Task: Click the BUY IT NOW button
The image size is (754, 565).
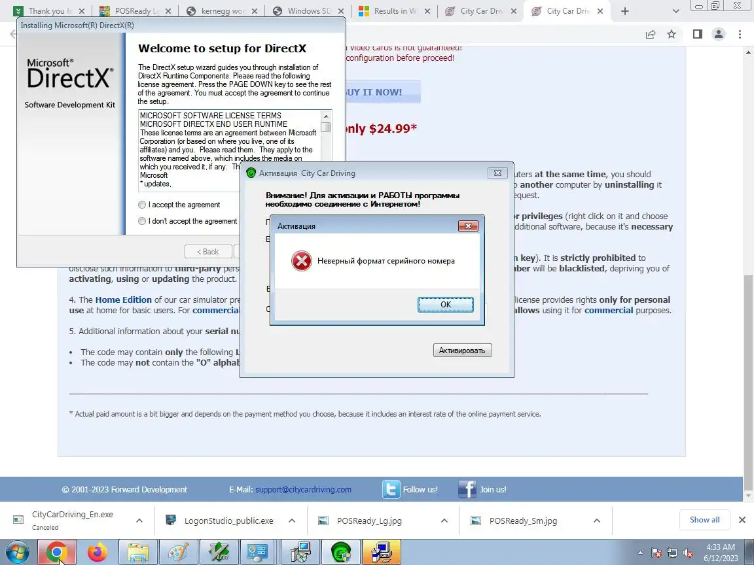Action: click(383, 92)
